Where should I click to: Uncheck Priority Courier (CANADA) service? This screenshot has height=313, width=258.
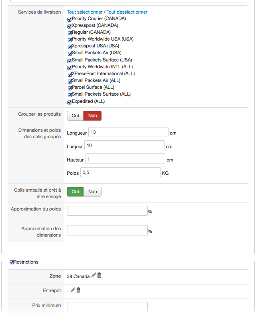pos(69,19)
